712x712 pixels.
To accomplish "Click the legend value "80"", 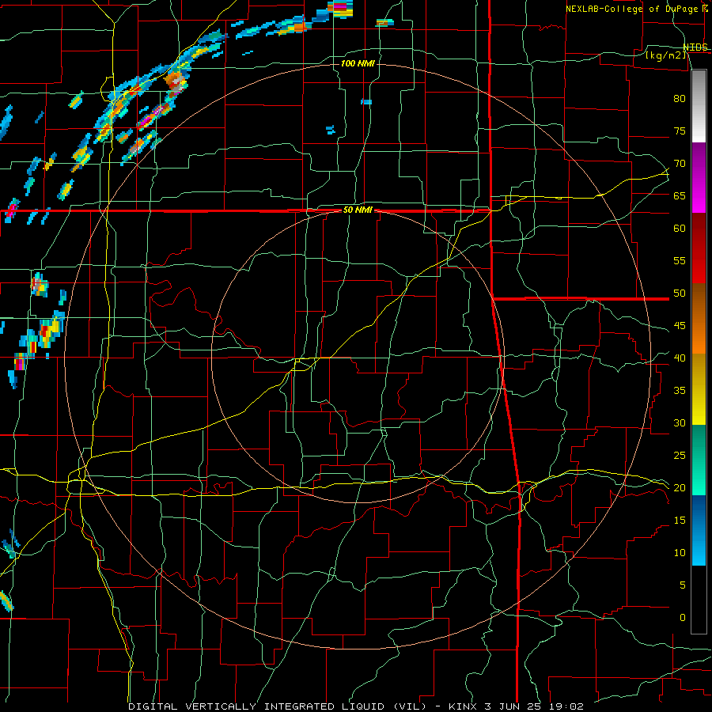I will tap(680, 99).
